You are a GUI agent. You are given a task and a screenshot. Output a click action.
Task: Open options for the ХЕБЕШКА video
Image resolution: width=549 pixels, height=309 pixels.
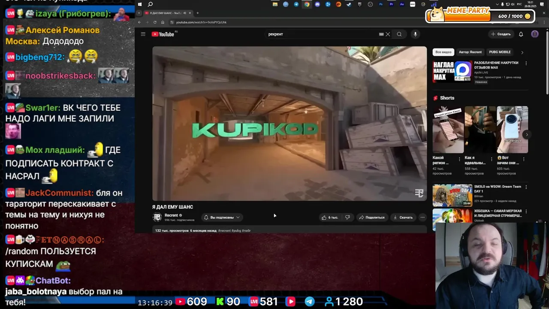click(x=526, y=212)
